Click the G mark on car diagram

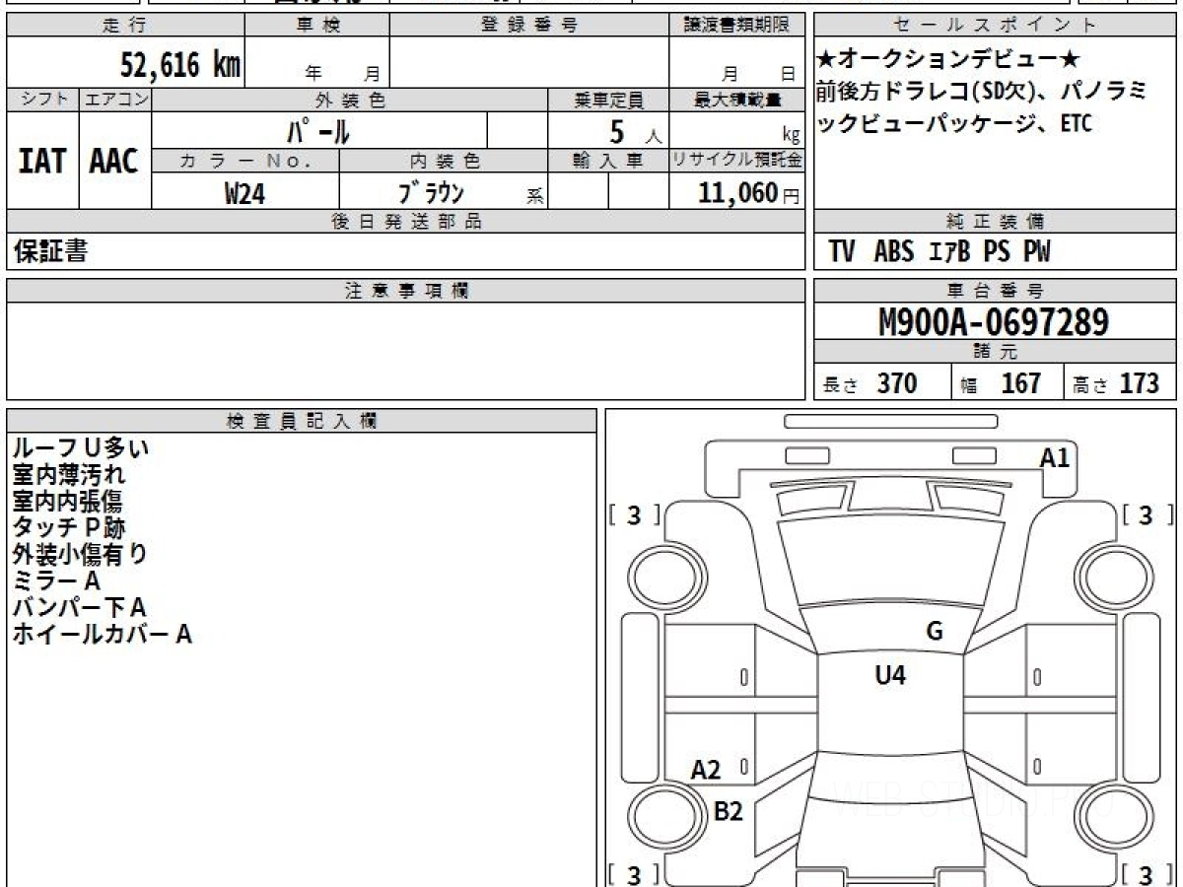tap(935, 632)
